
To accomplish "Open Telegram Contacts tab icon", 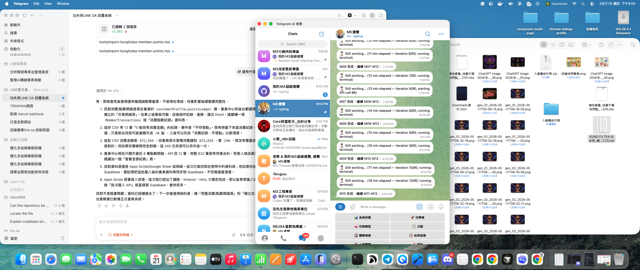I will click(265, 238).
